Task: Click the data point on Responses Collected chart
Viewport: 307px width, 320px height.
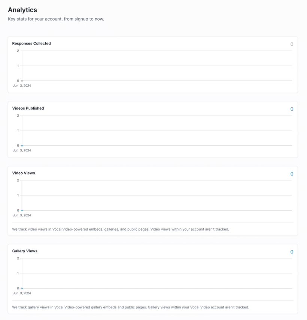Action: [22, 80]
